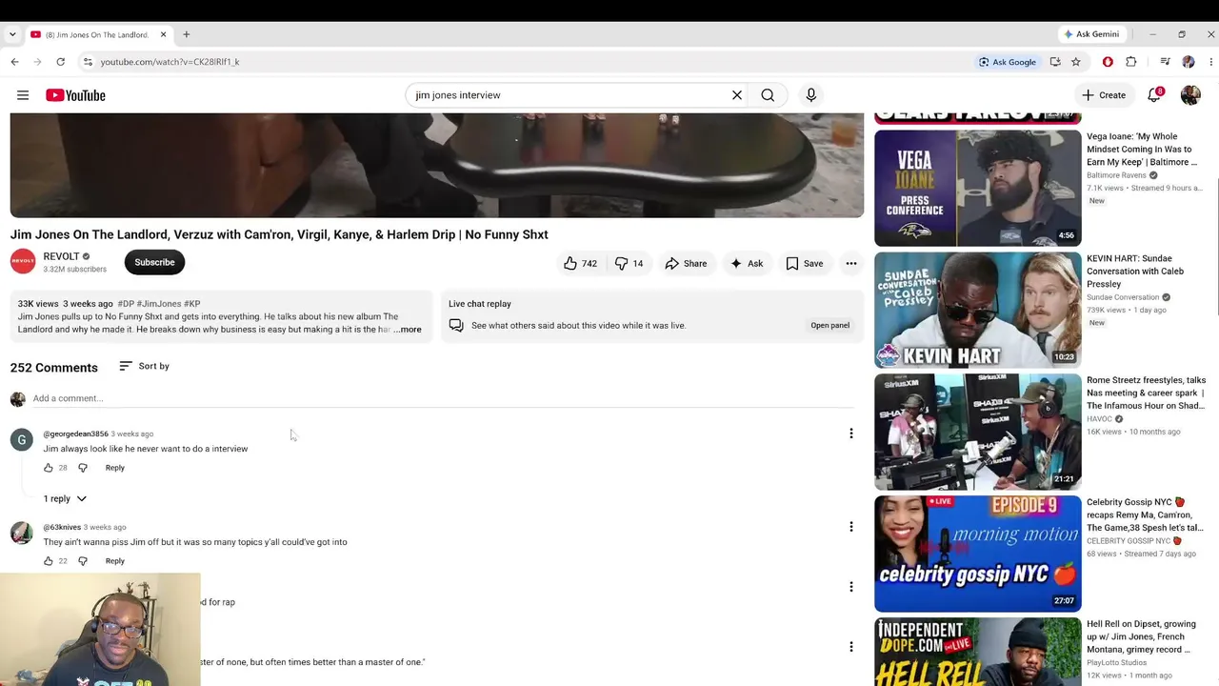Image resolution: width=1219 pixels, height=686 pixels.
Task: Expand the description with ...more
Action: (x=408, y=330)
